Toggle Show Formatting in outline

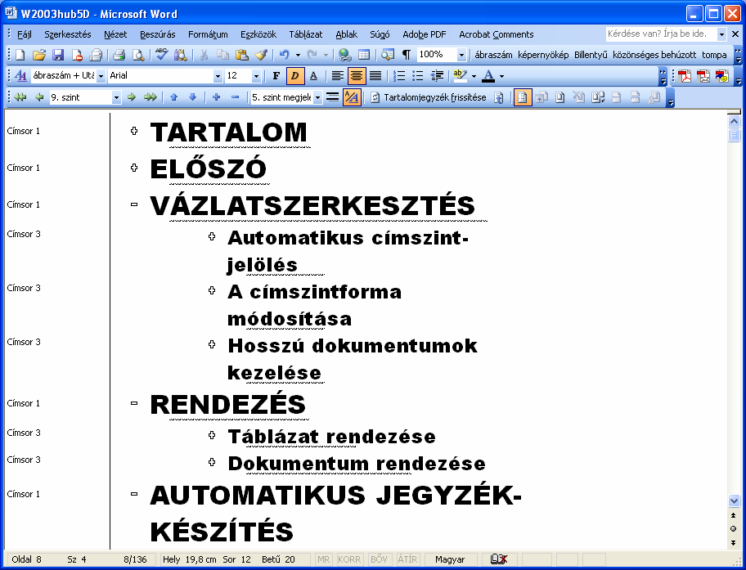pos(352,97)
